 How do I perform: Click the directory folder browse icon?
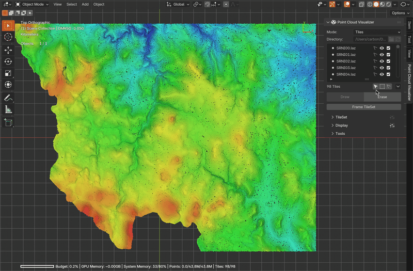(x=392, y=39)
